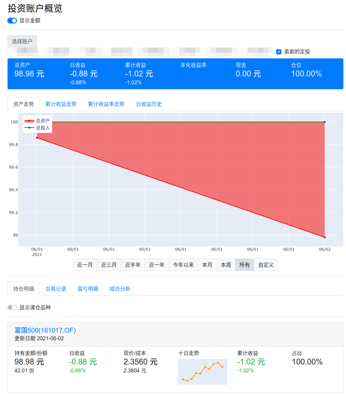
Task: Switch to the 盈亏明细 tab
Action: (x=88, y=289)
